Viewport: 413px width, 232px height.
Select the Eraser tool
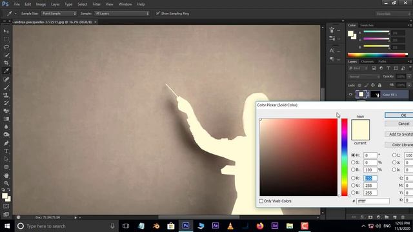[6, 111]
